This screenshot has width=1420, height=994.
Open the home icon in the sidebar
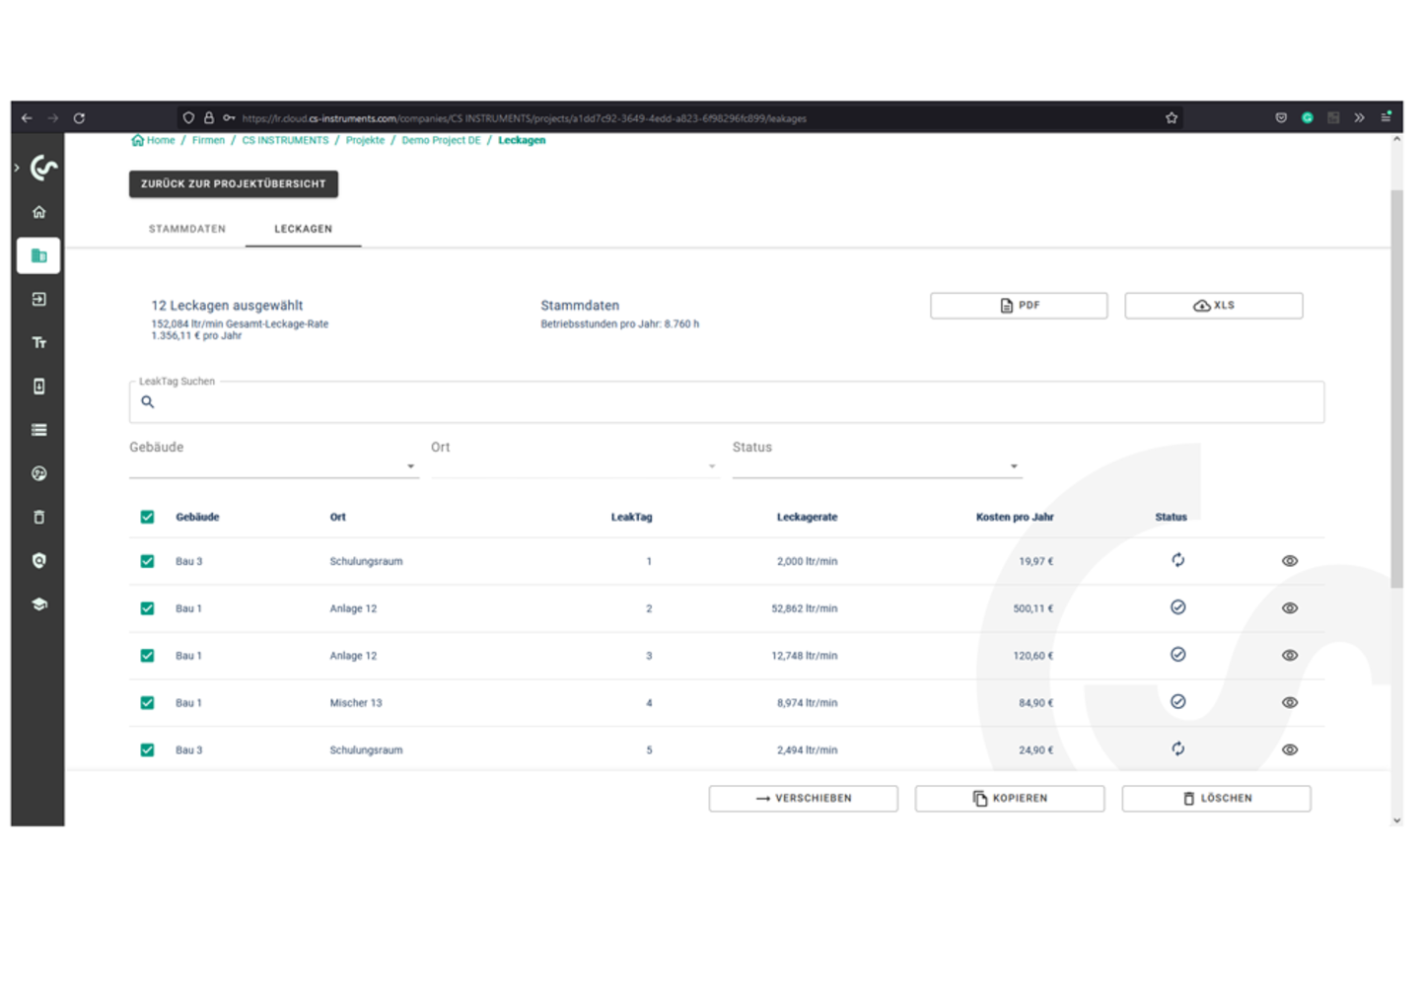(39, 212)
